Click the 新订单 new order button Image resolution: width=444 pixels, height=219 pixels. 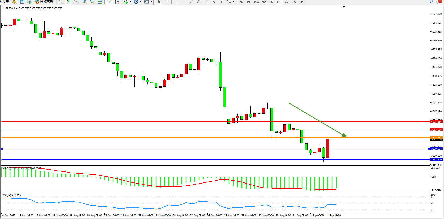point(5,2)
